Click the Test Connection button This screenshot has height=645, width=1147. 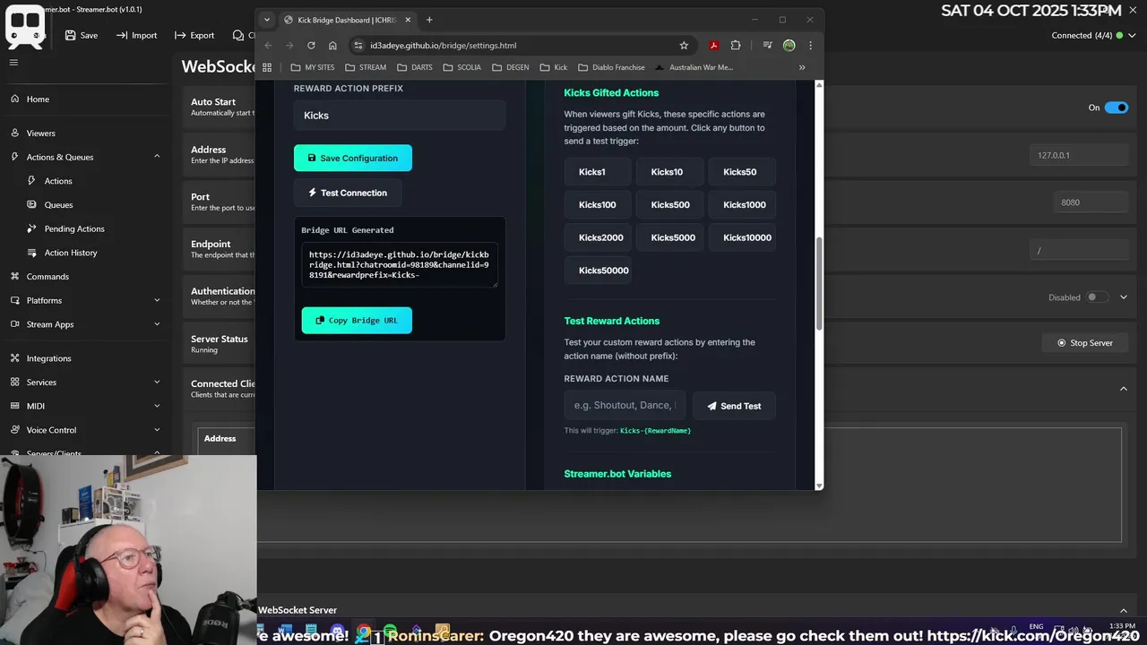click(x=348, y=193)
